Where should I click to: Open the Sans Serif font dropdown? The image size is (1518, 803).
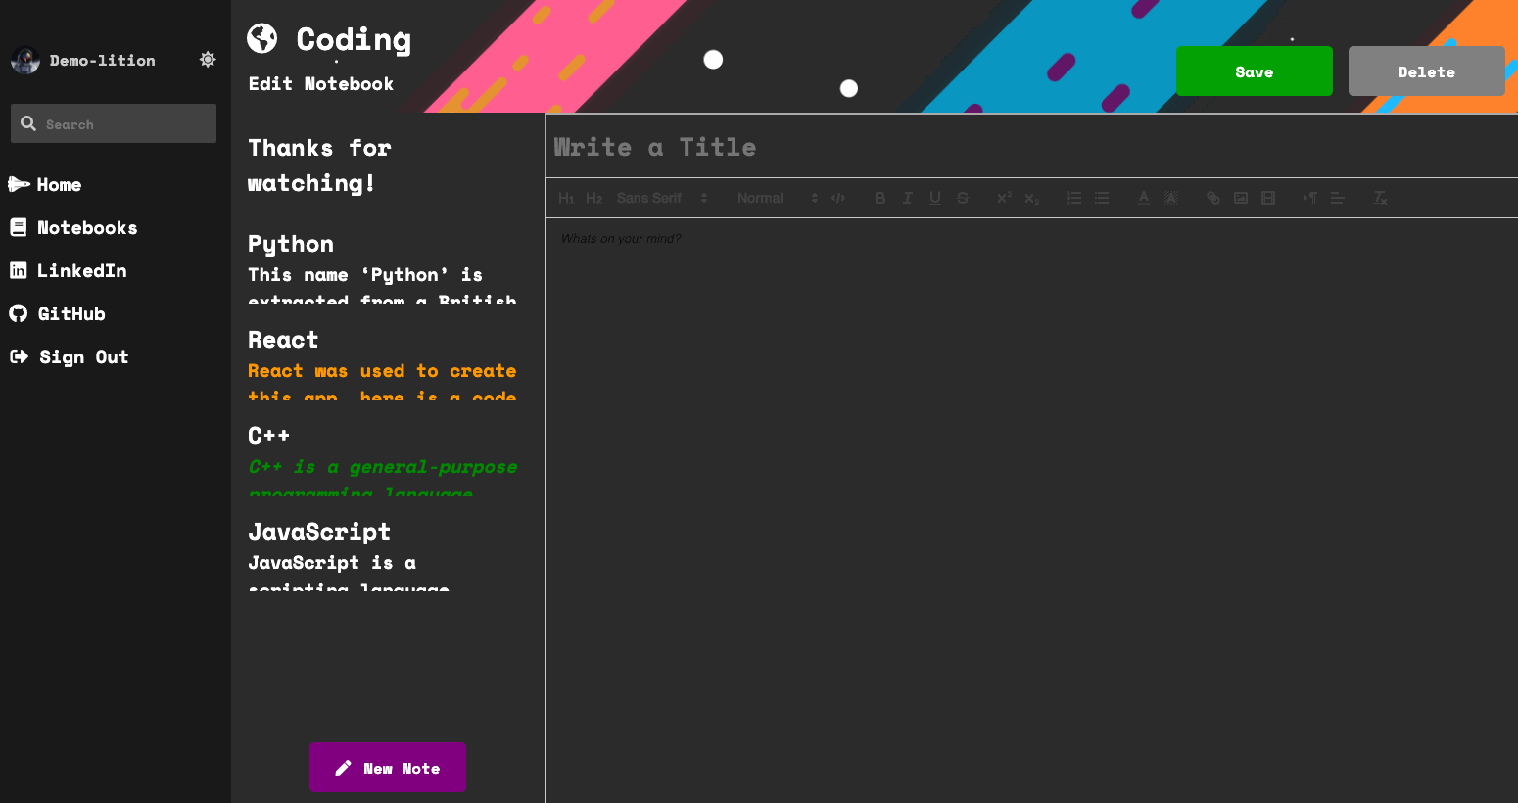[x=658, y=198]
